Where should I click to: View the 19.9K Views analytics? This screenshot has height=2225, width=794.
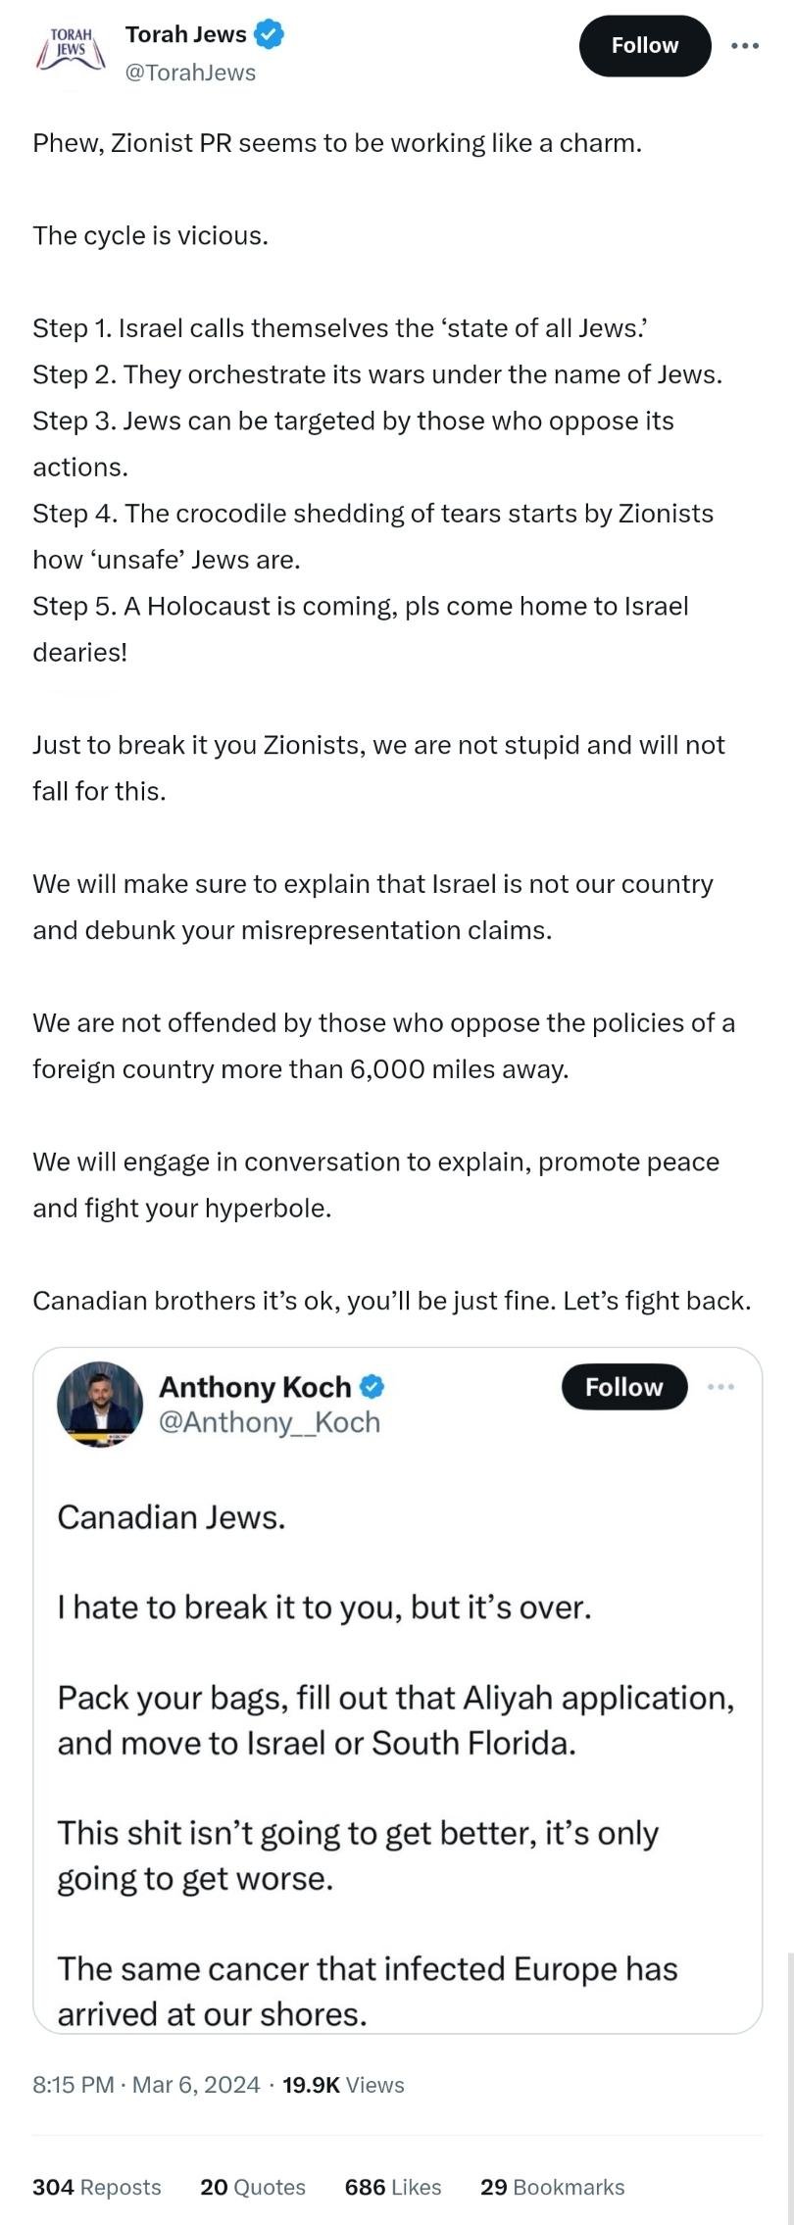[343, 2085]
